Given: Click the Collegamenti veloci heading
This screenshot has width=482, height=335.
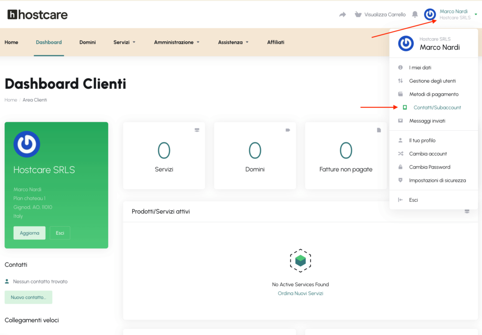Looking at the screenshot, I should [x=32, y=320].
